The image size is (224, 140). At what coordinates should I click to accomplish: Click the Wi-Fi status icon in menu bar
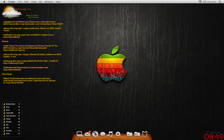point(200,2)
